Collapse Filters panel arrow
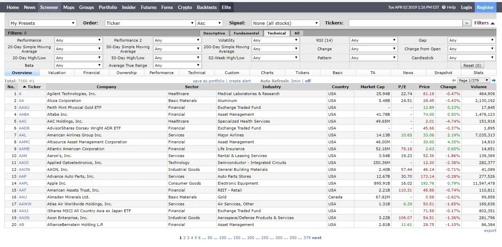502x247 pixels. pyautogui.click(x=493, y=23)
